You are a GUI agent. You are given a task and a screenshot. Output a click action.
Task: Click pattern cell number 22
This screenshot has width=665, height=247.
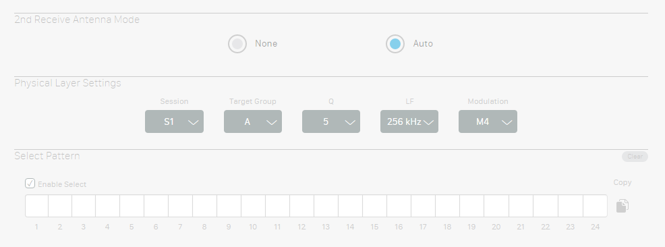546,206
